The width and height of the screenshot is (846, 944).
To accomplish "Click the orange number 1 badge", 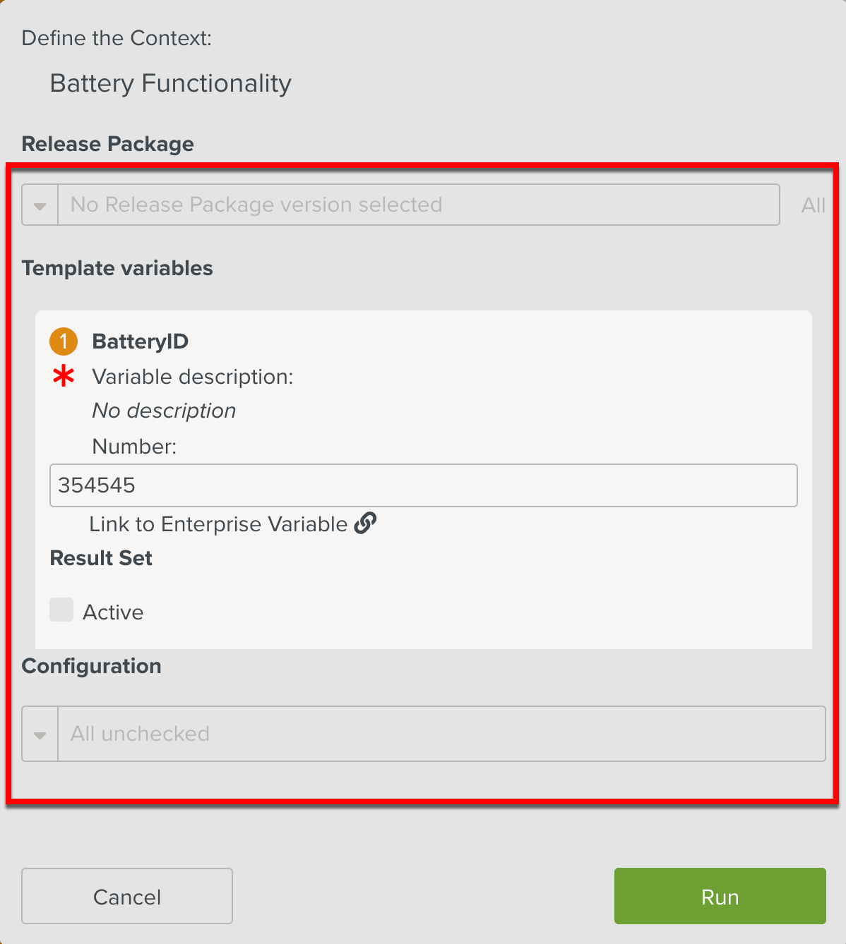I will pyautogui.click(x=64, y=341).
